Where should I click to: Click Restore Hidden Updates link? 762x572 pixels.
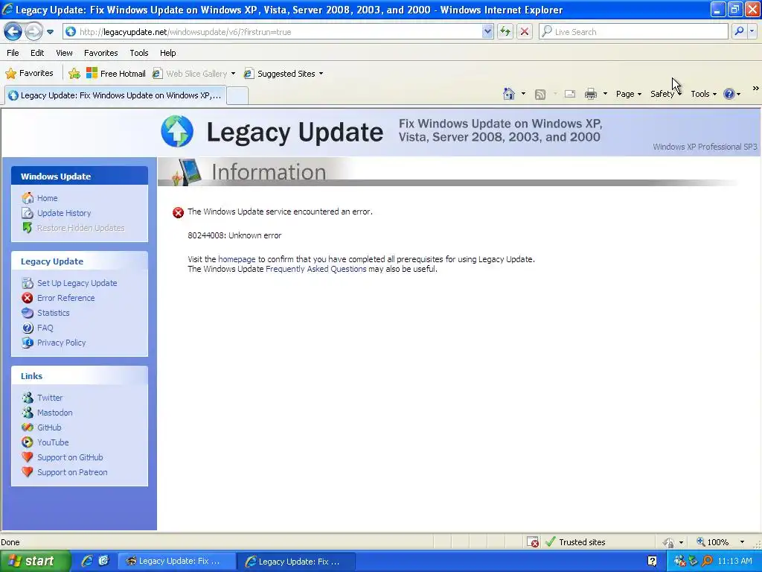[80, 228]
